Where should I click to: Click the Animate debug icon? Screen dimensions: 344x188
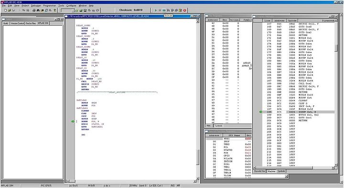(x=164, y=10)
